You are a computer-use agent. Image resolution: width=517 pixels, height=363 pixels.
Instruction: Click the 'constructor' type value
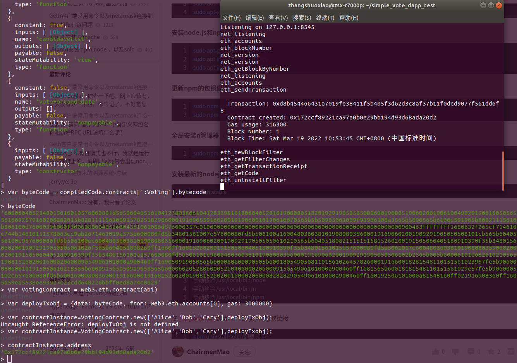click(x=58, y=171)
